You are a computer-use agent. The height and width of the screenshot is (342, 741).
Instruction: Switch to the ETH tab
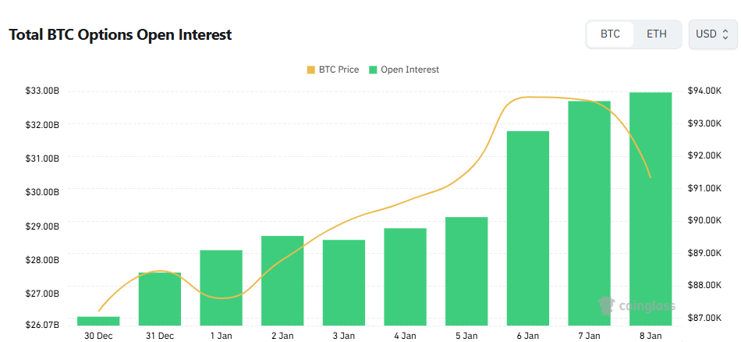[x=657, y=34]
